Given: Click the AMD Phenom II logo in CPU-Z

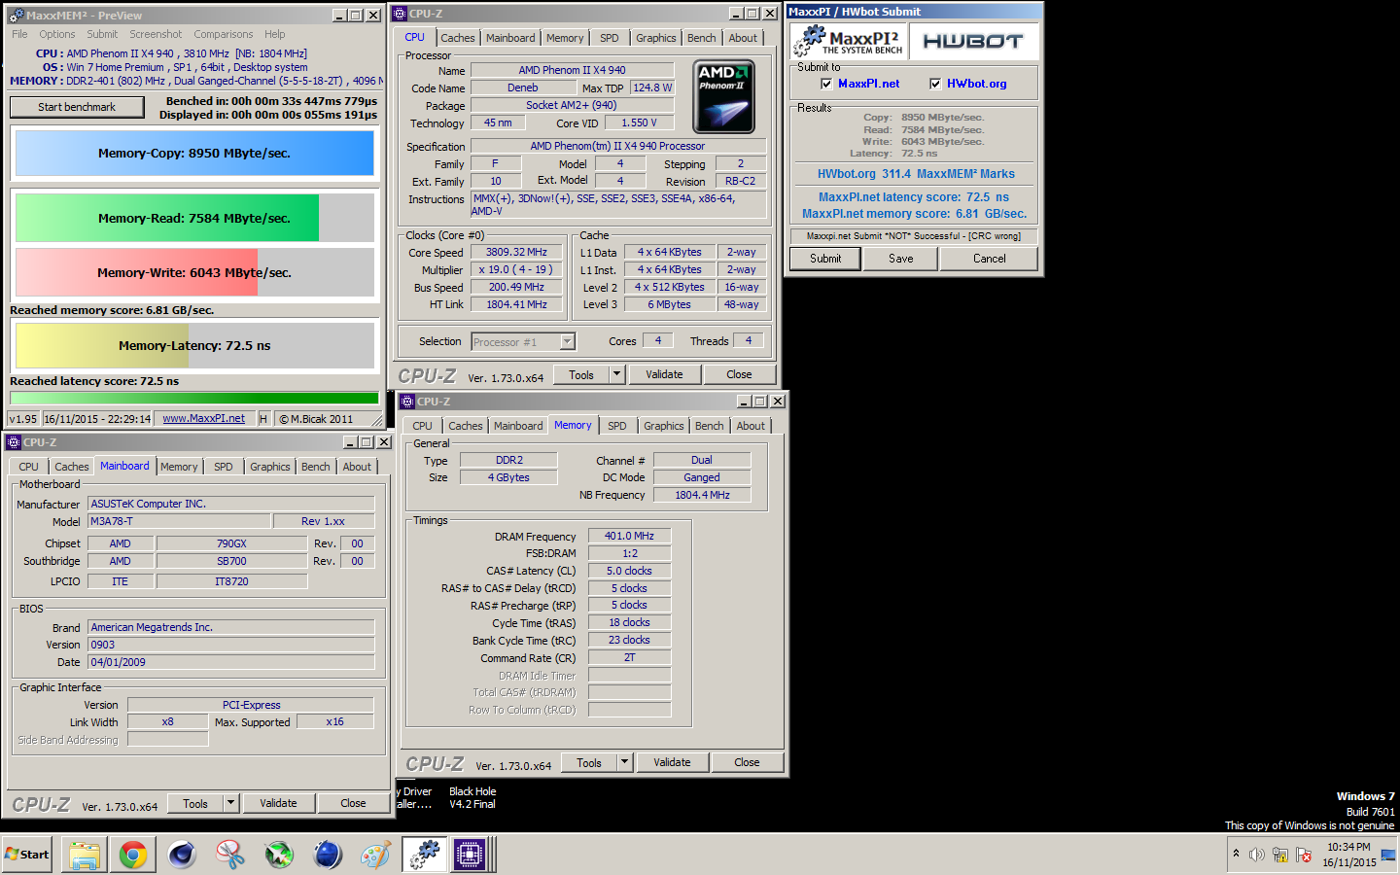Looking at the screenshot, I should [x=723, y=97].
